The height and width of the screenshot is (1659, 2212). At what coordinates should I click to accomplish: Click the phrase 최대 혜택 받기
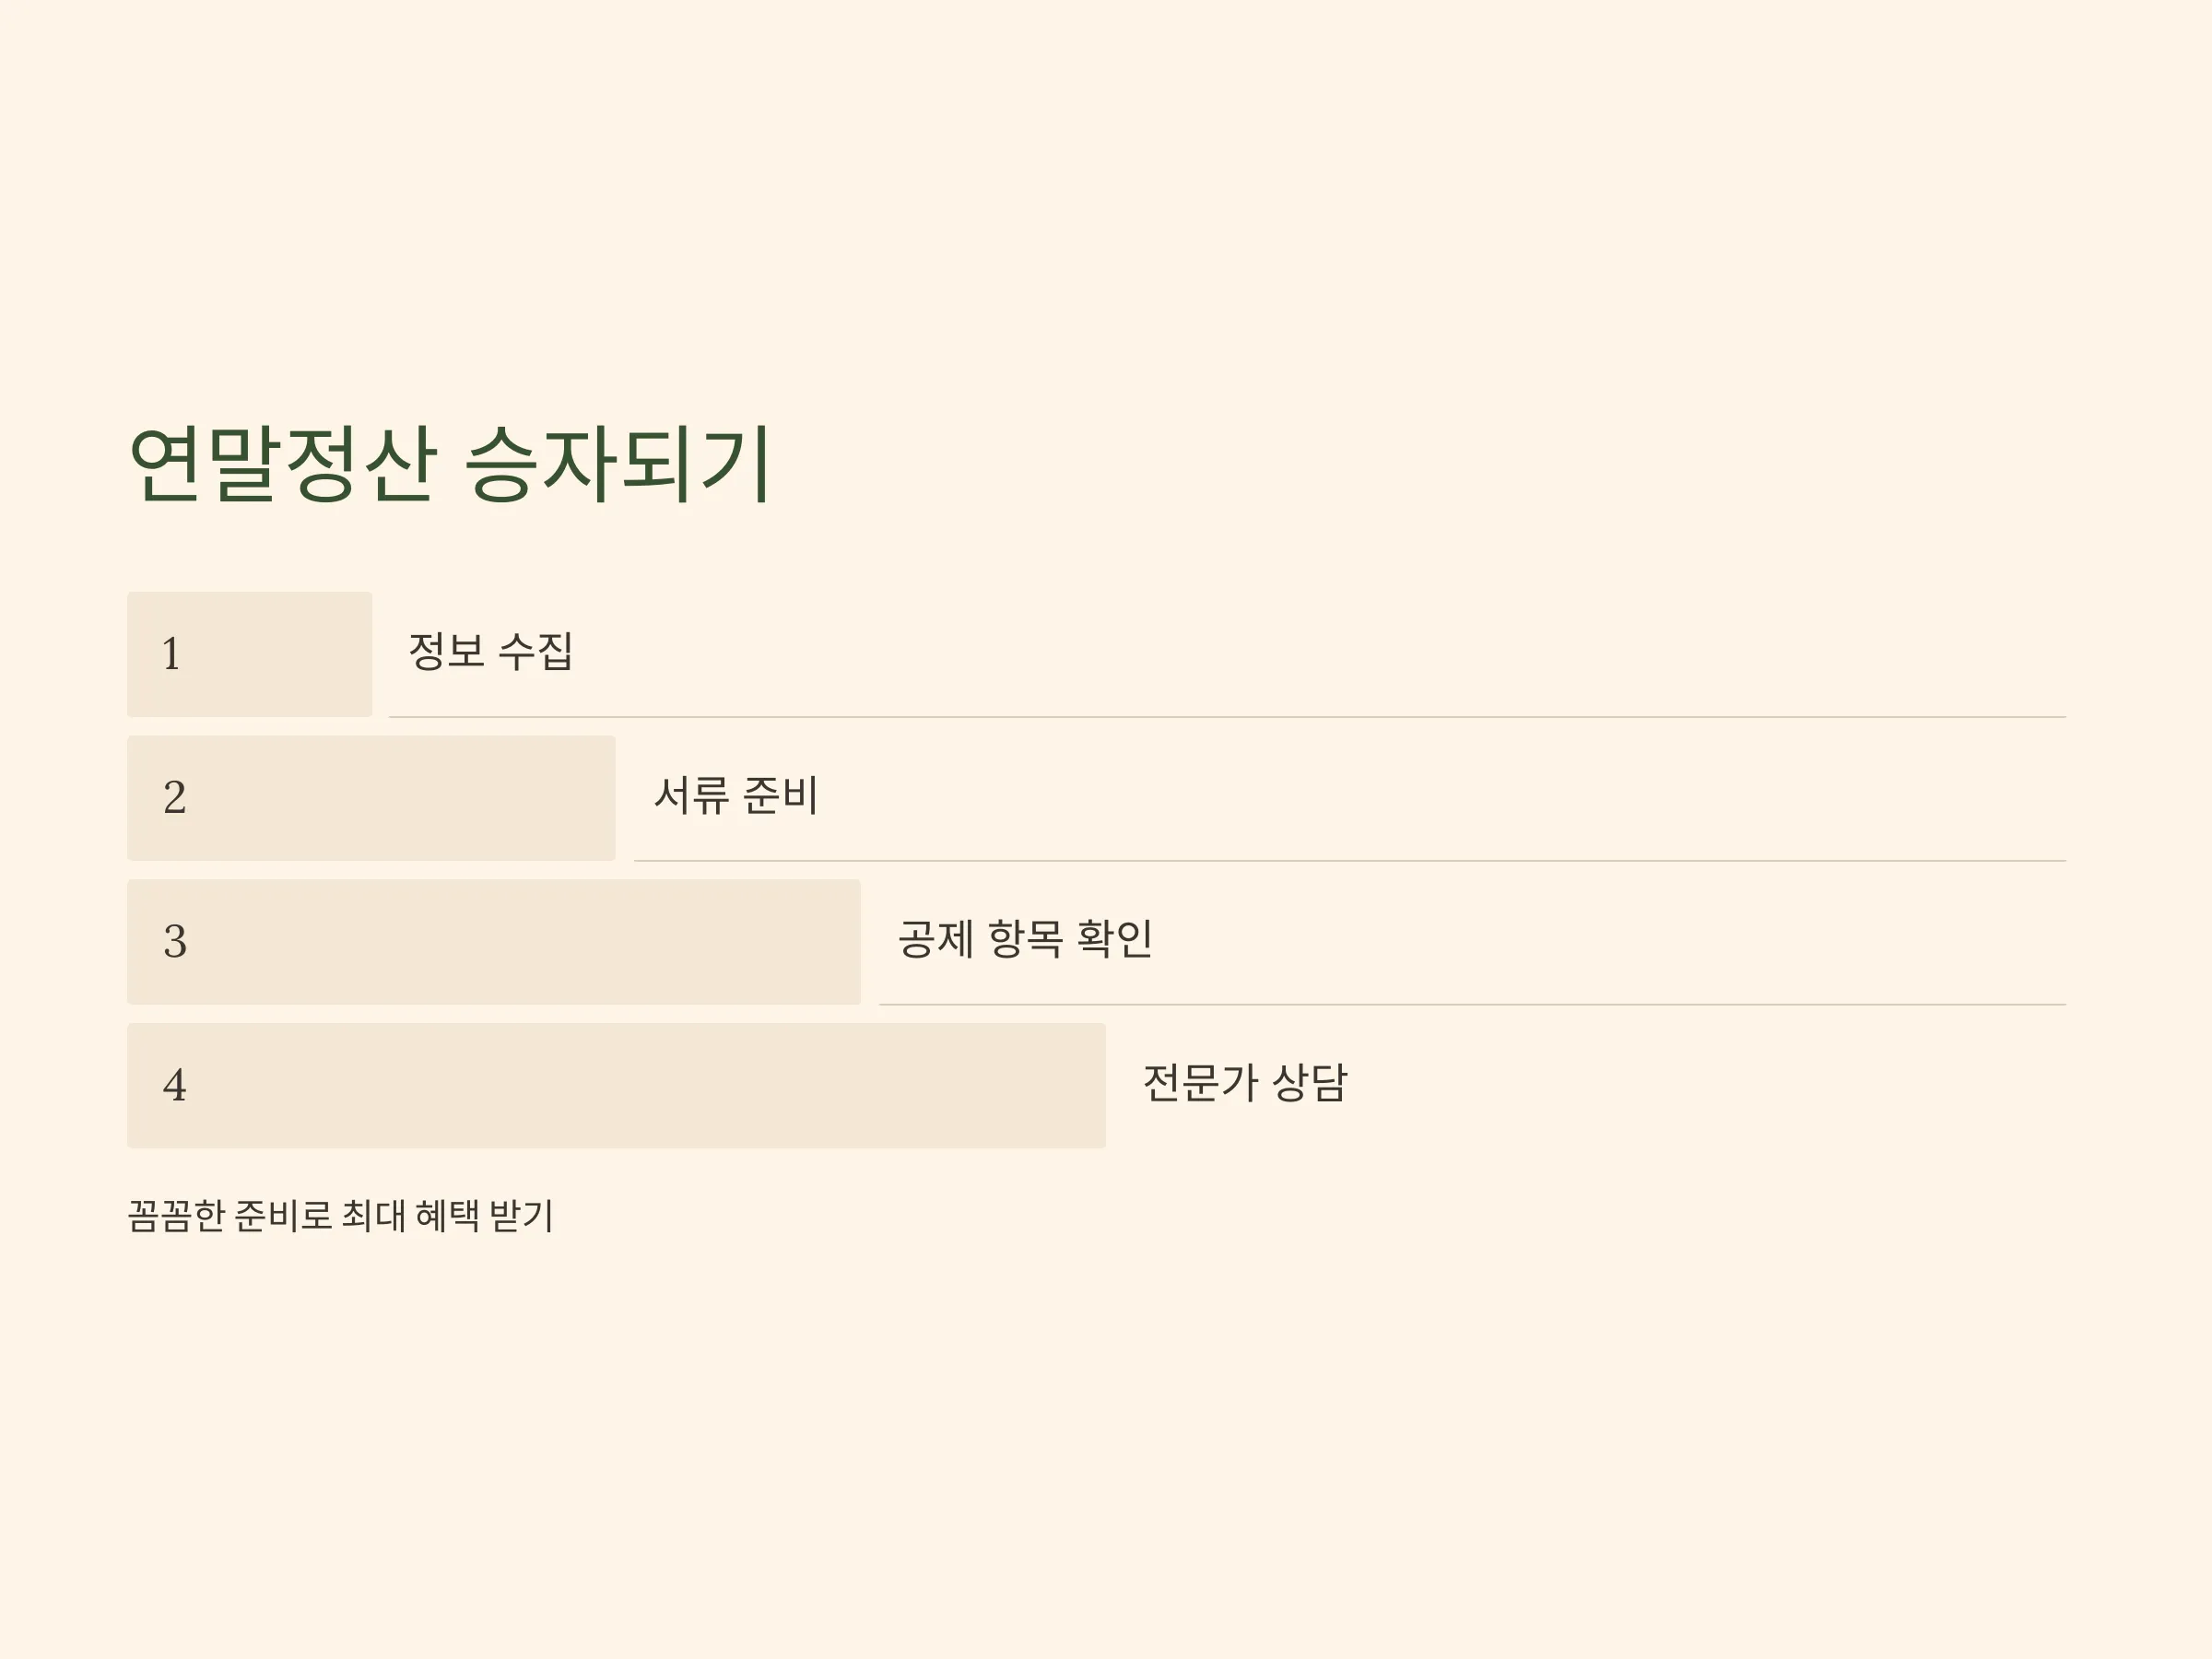(448, 1216)
